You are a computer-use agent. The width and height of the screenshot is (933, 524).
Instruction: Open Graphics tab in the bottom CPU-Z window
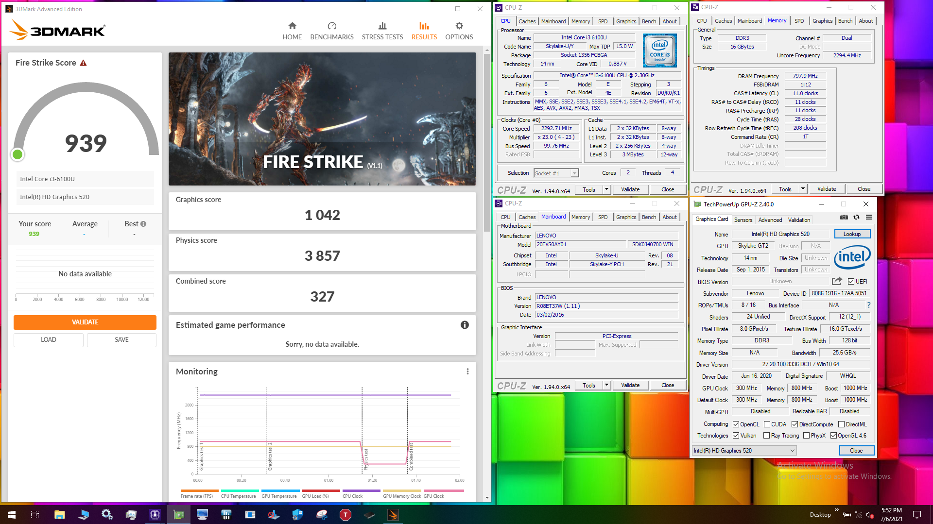[626, 217]
